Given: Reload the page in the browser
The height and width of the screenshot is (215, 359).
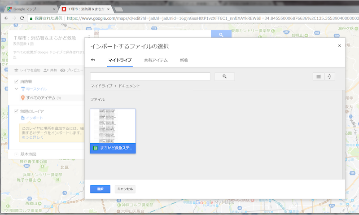Looking at the screenshot, I should [x=22, y=18].
